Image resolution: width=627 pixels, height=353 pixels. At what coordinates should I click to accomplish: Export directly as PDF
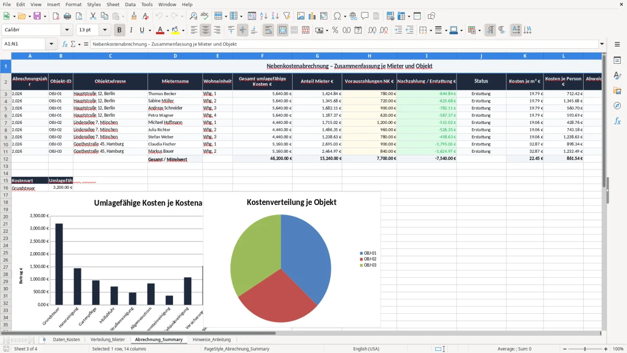click(x=56, y=16)
